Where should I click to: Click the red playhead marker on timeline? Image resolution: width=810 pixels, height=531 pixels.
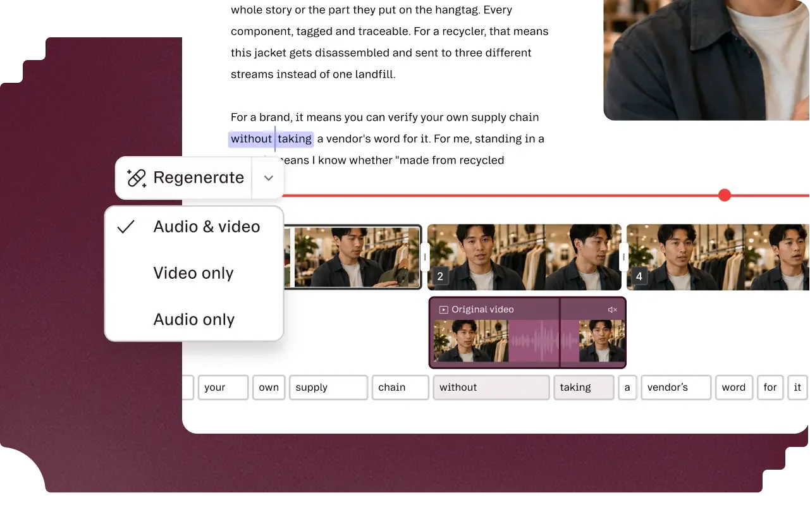pyautogui.click(x=725, y=195)
